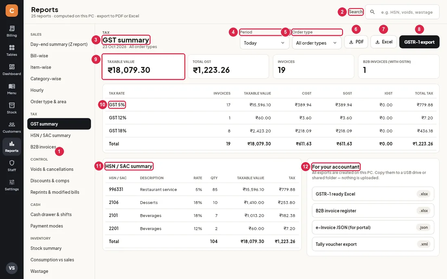
Task: Click the download icon on Excel button
Action: [x=378, y=42]
